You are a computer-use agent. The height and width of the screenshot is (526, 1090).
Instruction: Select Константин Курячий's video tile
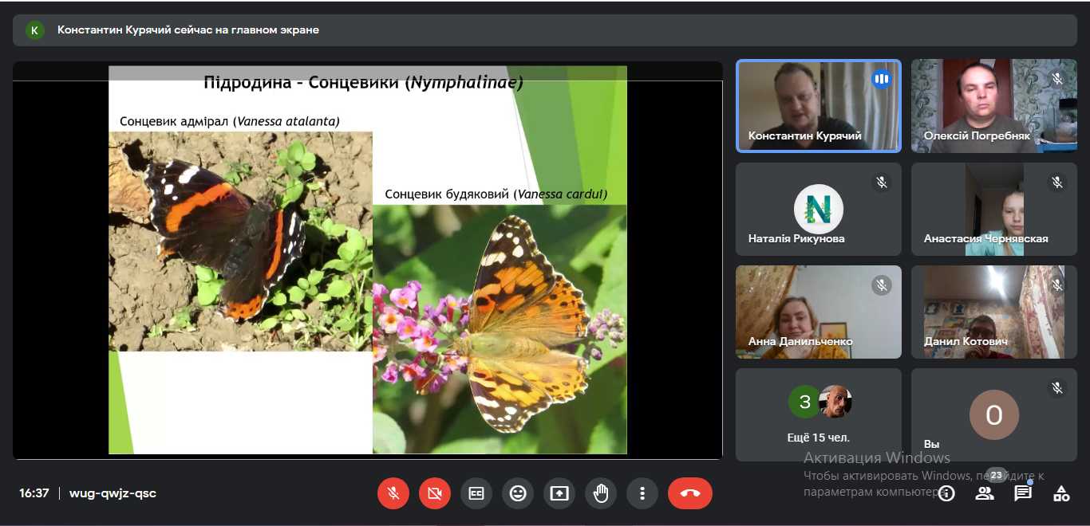818,105
